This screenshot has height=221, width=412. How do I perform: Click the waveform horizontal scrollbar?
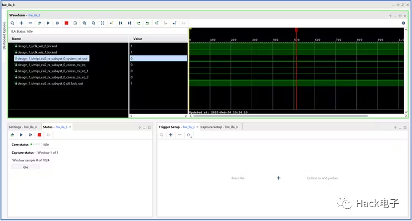coord(281,116)
